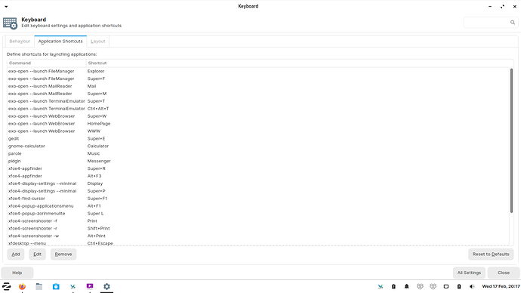This screenshot has width=521, height=293.
Task: Click the search magnifier icon
Action: (513, 23)
